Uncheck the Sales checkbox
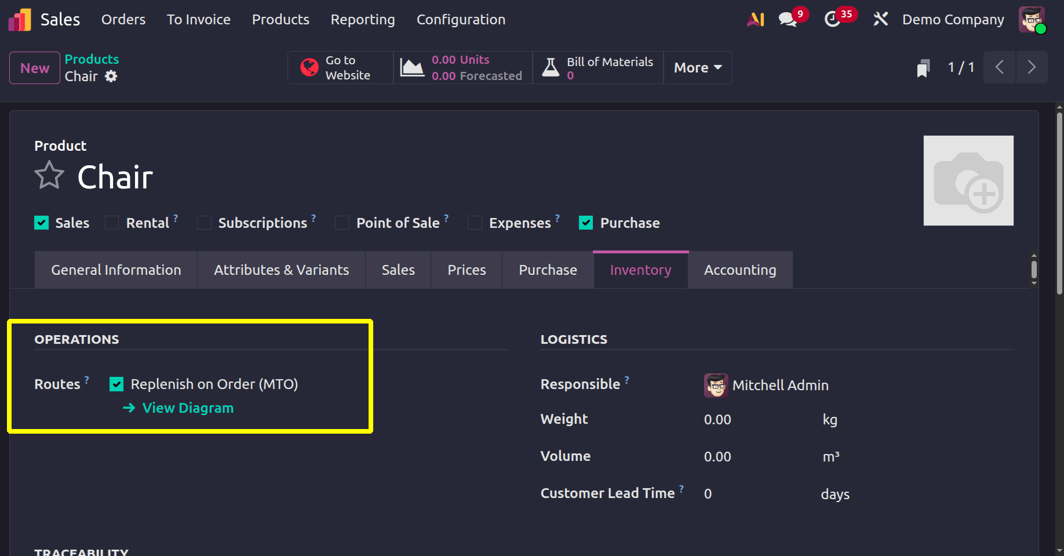This screenshot has width=1064, height=556. (41, 222)
